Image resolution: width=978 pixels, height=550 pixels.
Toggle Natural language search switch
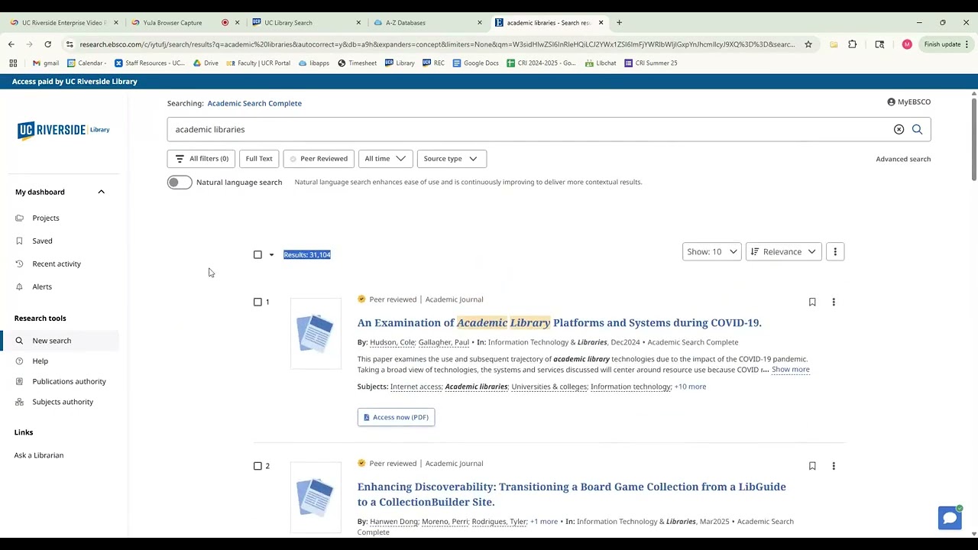180,183
